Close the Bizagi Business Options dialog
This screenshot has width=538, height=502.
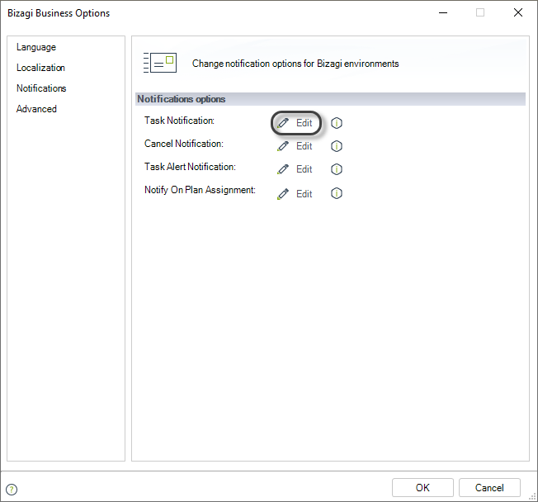(518, 12)
